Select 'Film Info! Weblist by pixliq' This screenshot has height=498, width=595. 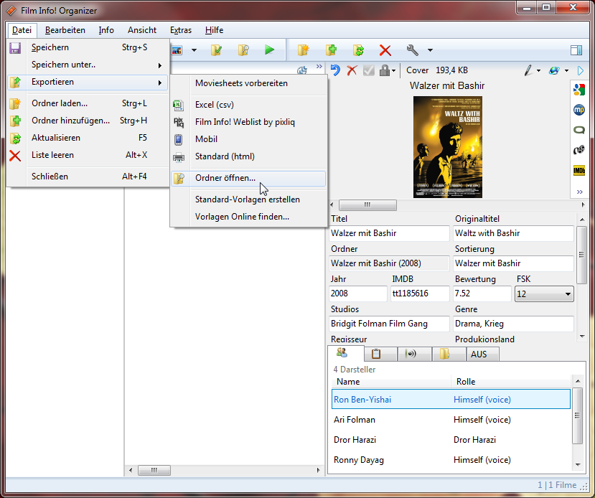coord(248,122)
